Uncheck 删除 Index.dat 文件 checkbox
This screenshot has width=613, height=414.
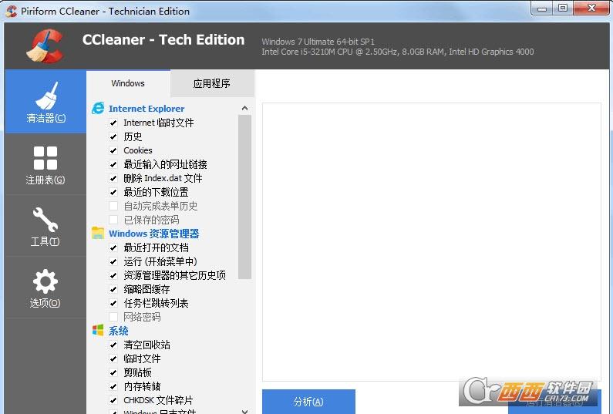113,178
